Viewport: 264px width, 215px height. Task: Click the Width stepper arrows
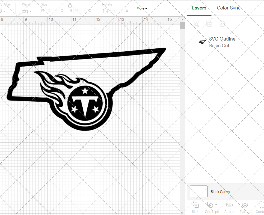click(x=62, y=11)
